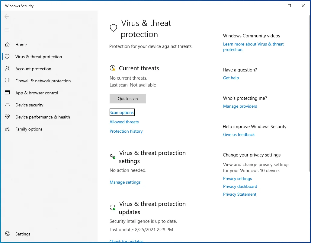This screenshot has height=243, width=311.
Task: Open Privacy settings link
Action: (237, 179)
